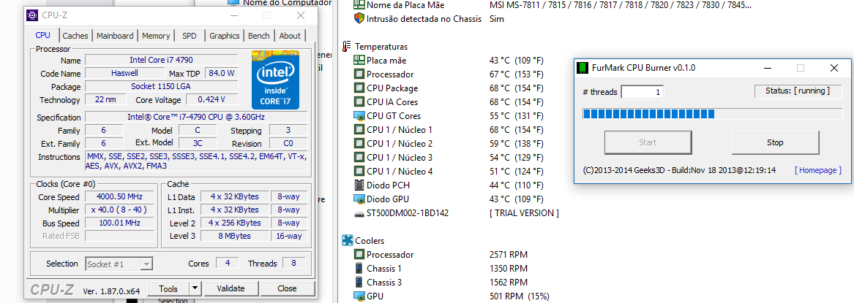854x303 pixels.
Task: Open the Memory tab in CPU-Z
Action: click(156, 36)
